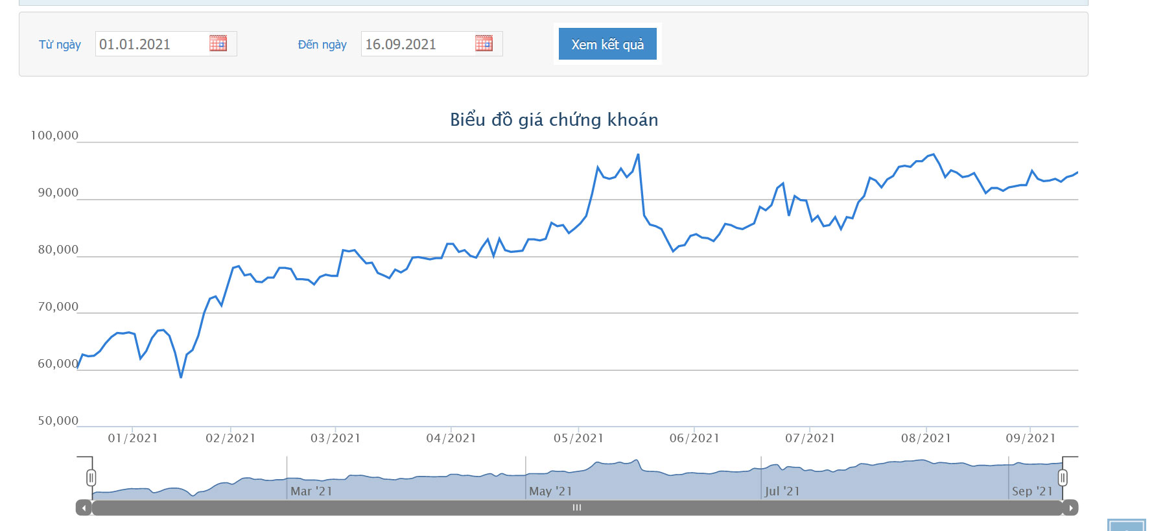Viewport: 1165px width, 531px height.
Task: Click the 08/2021 x-axis label
Action: [x=926, y=438]
